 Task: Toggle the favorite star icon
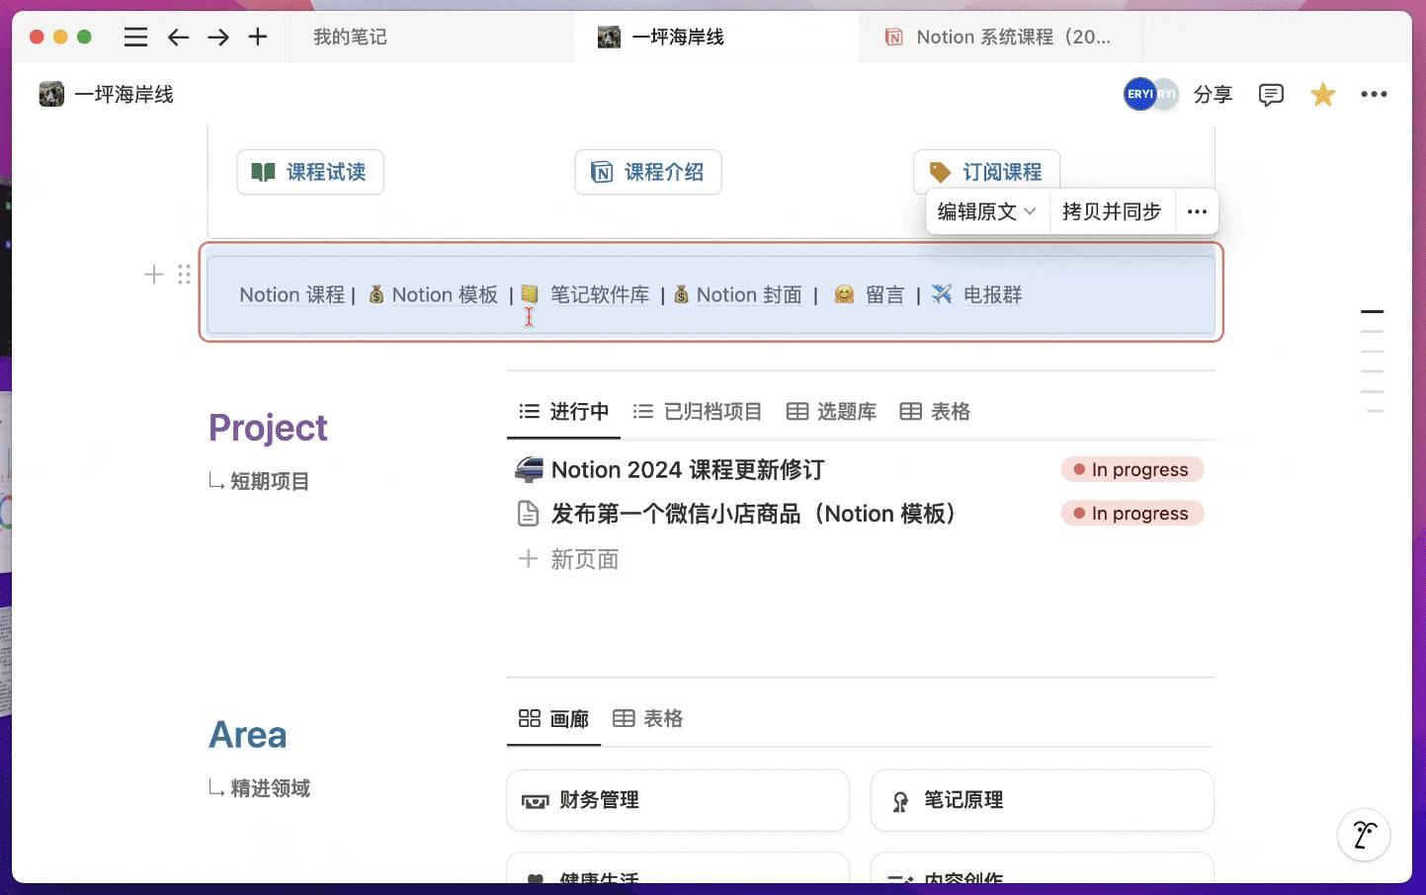pyautogui.click(x=1322, y=95)
